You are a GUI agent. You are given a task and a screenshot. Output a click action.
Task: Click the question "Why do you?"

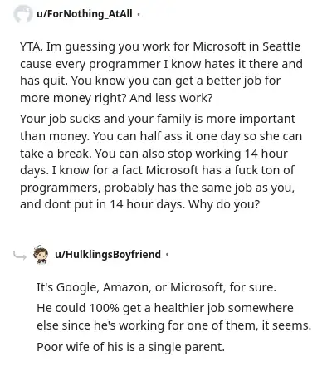[x=224, y=205]
